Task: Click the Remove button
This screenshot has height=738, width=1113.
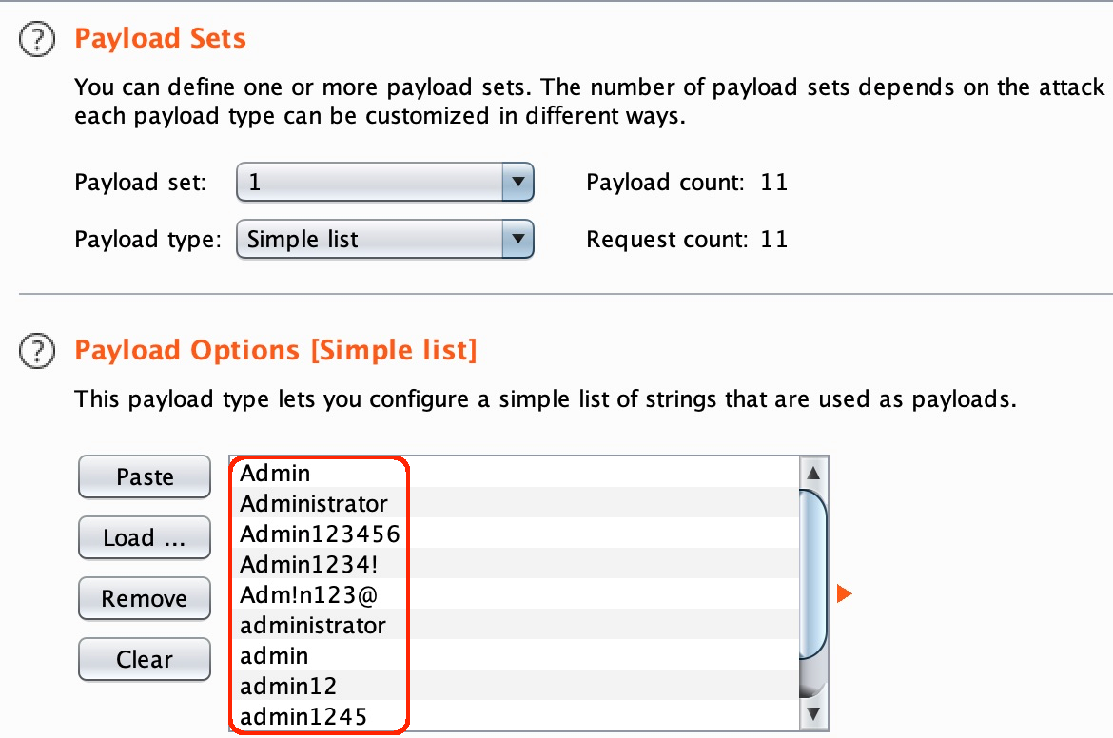Action: [x=145, y=599]
